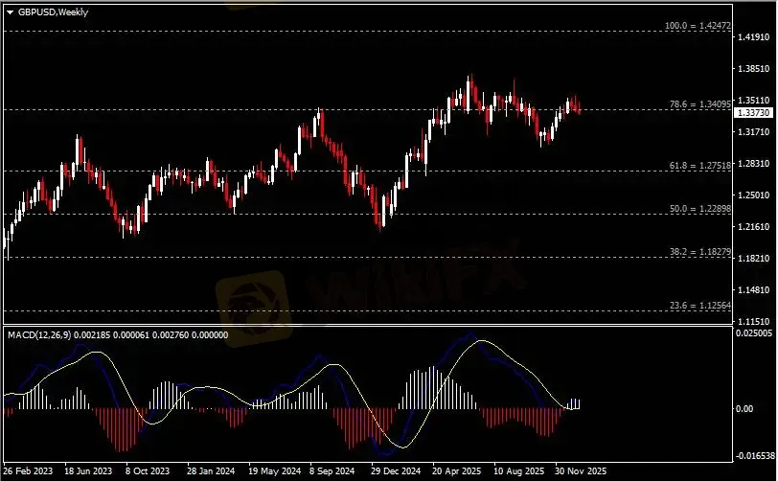Click the -0.016538 MACD scale value
This screenshot has height=481, width=778.
tap(754, 457)
